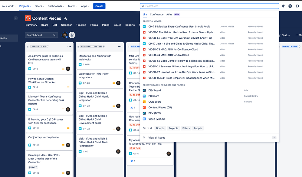Expand the Filters dropdown menu
Screen dimensions: 302x177
tap(39, 6)
